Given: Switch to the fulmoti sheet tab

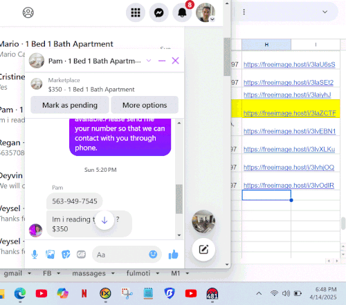Looking at the screenshot, I should pos(138,273).
